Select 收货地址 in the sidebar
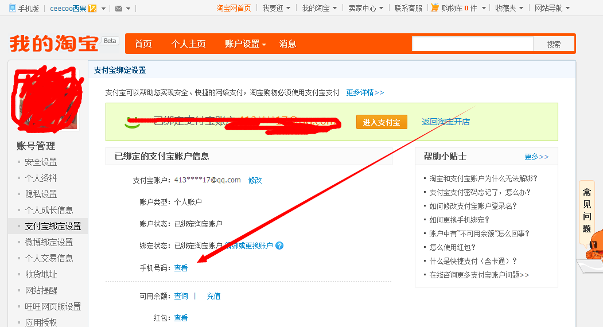Viewport: 603px width, 327px height. 41,275
